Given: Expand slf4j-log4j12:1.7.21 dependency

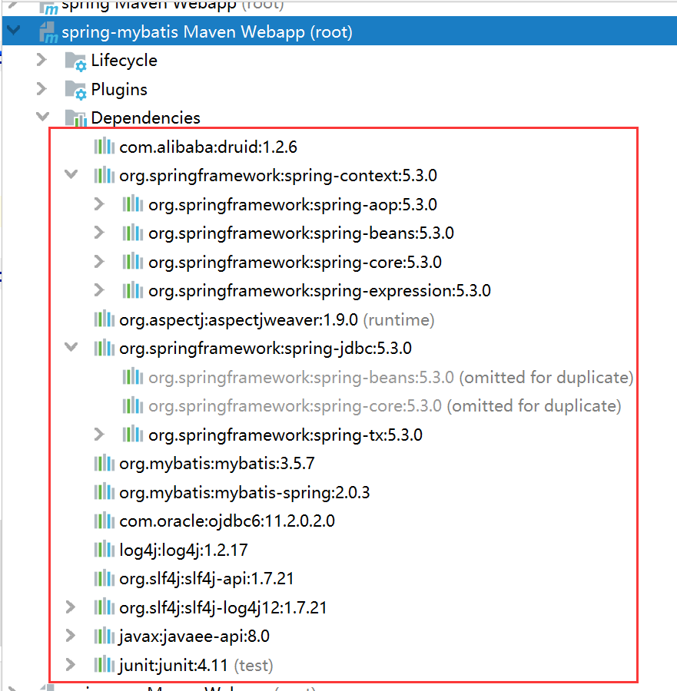Looking at the screenshot, I should point(71,607).
